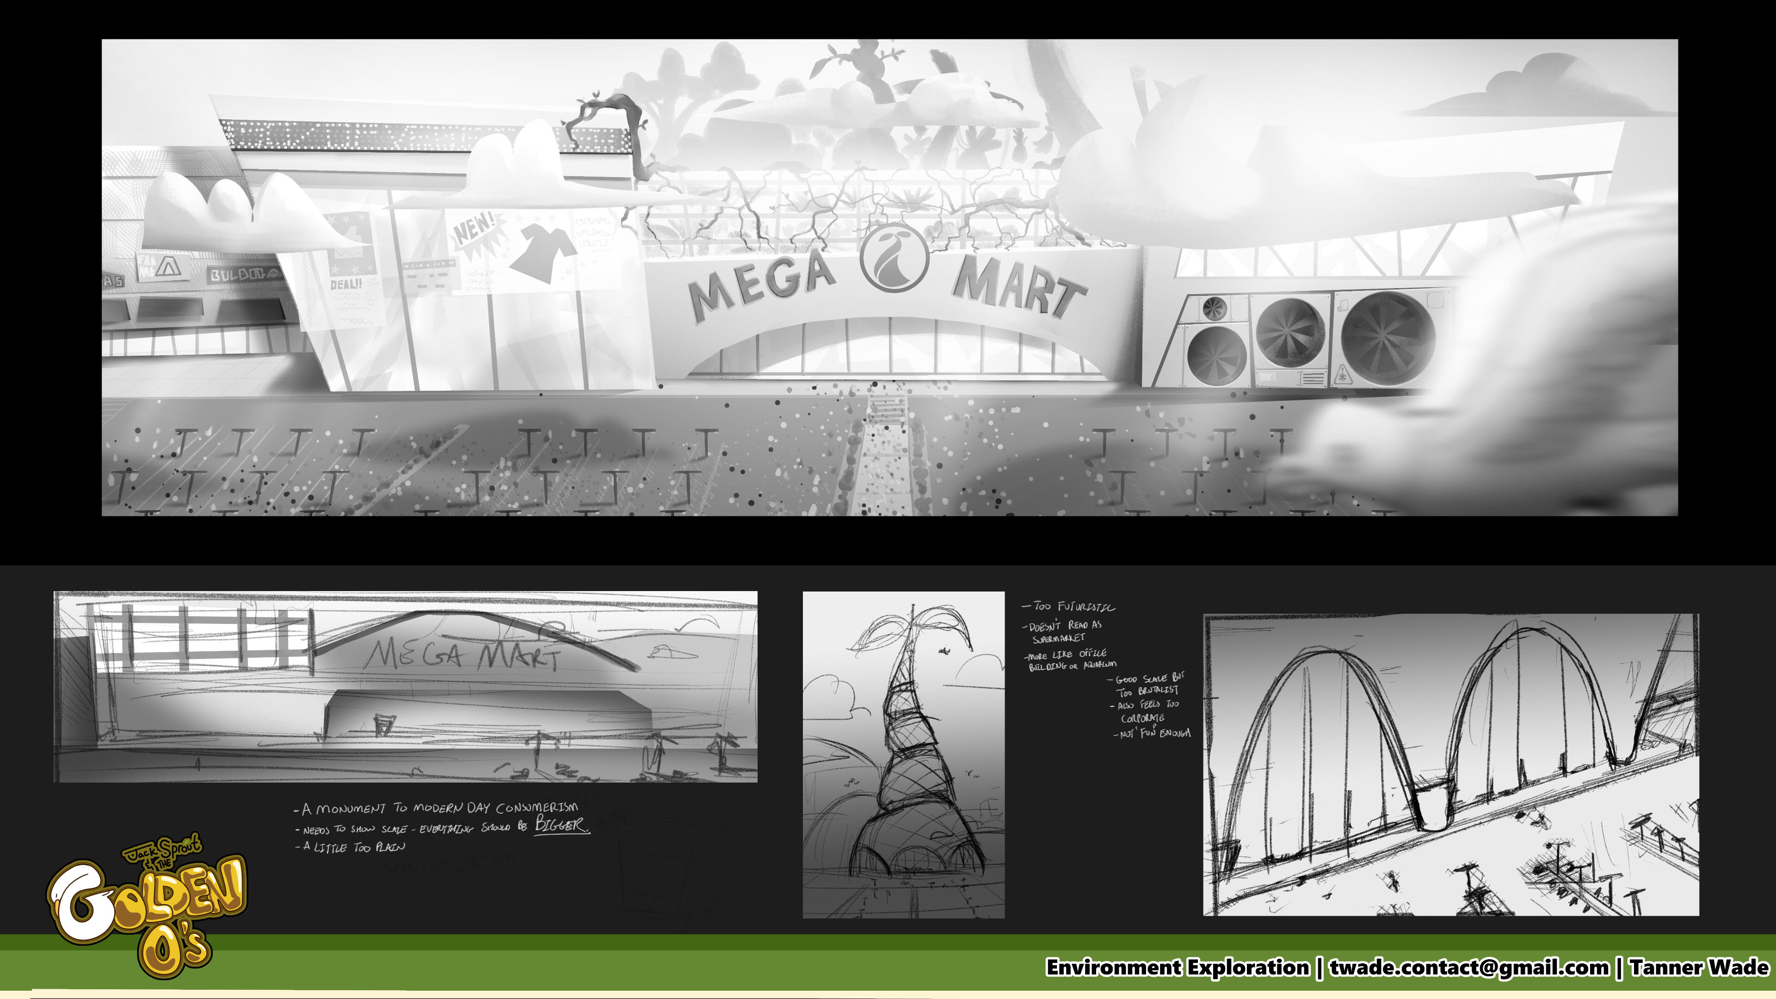Screen dimensions: 1776x999
Task: Click the note 'A monument to modern day consumerism'
Action: 436,808
